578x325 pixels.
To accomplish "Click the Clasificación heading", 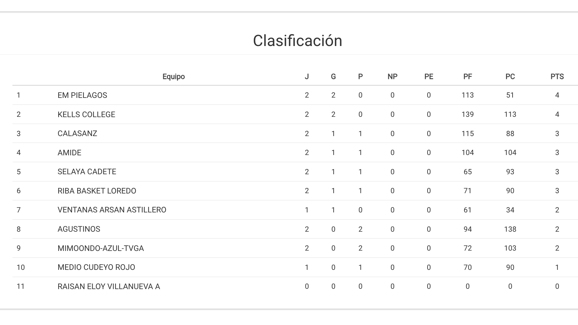I will 297,41.
